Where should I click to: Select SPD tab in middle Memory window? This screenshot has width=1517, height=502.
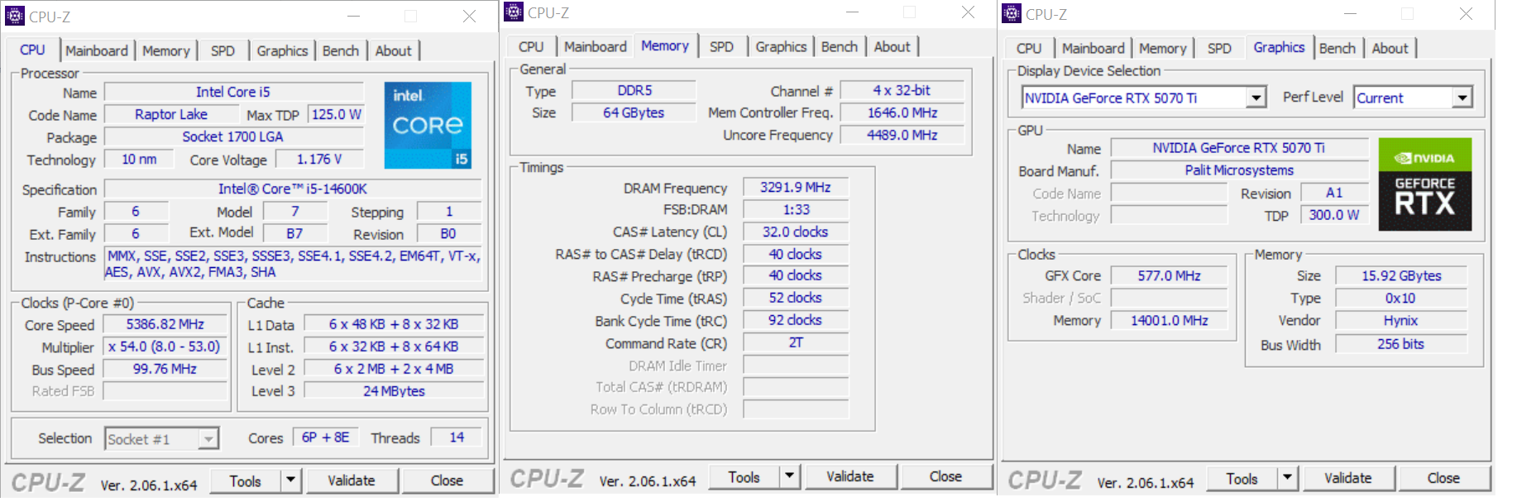point(721,46)
